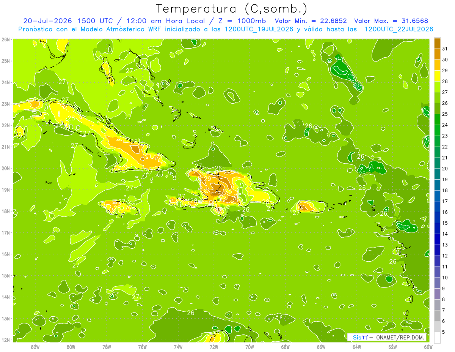Click the 64W longitude axis label
The image size is (455, 352).
[x=356, y=346]
